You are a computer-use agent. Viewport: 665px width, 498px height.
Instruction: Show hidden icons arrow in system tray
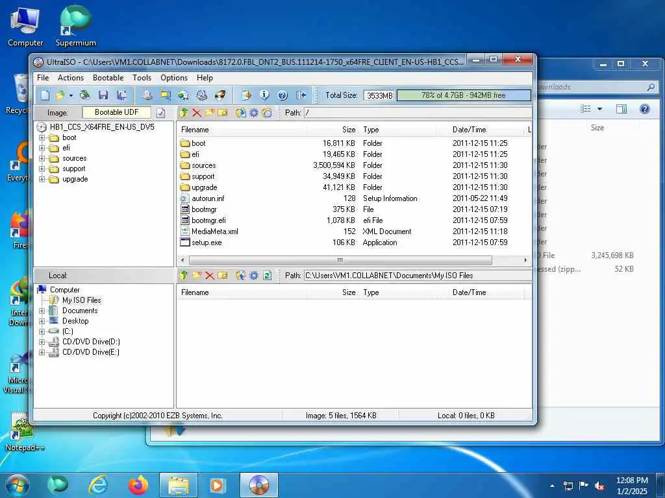(x=552, y=486)
